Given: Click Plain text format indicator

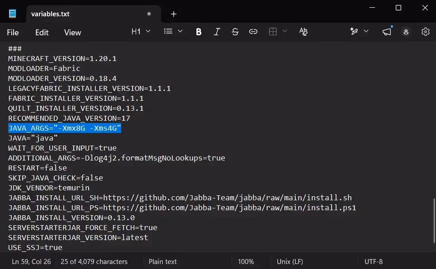Looking at the screenshot, I should pyautogui.click(x=163, y=262).
